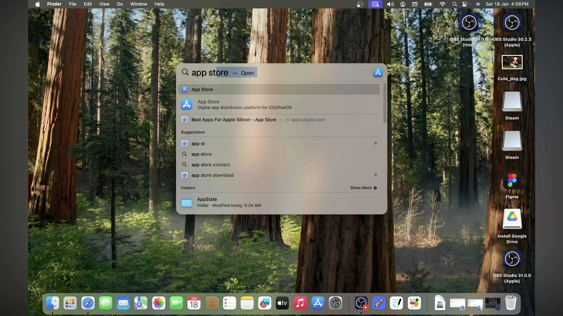Open Messages from the Dock
The image size is (563, 316).
pyautogui.click(x=106, y=303)
